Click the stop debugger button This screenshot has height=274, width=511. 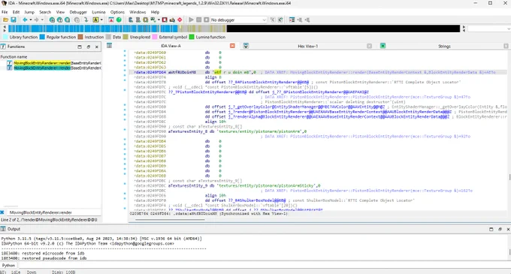(207, 20)
